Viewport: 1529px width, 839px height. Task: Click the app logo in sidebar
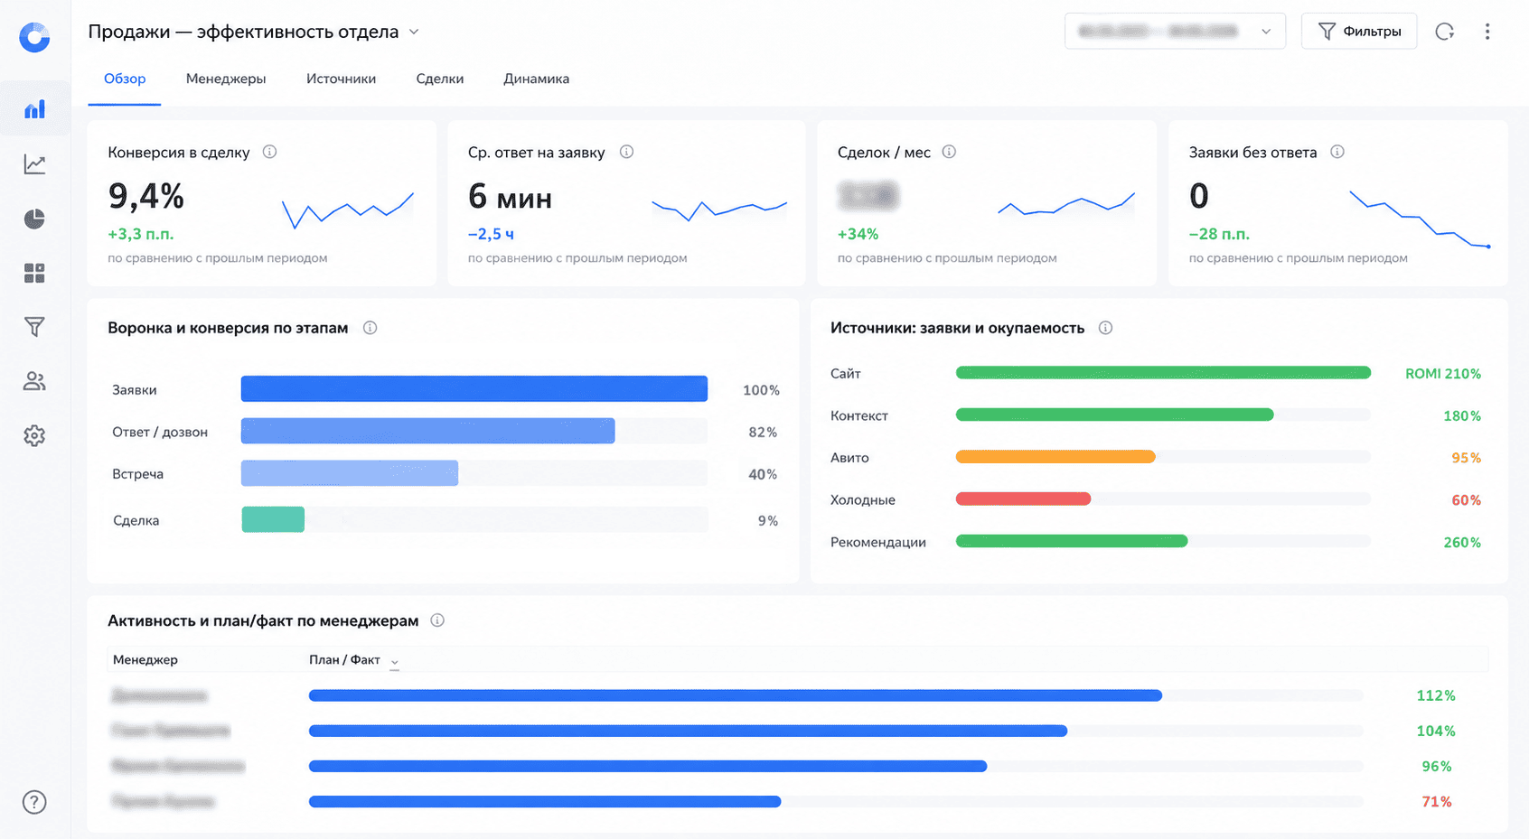(x=34, y=37)
